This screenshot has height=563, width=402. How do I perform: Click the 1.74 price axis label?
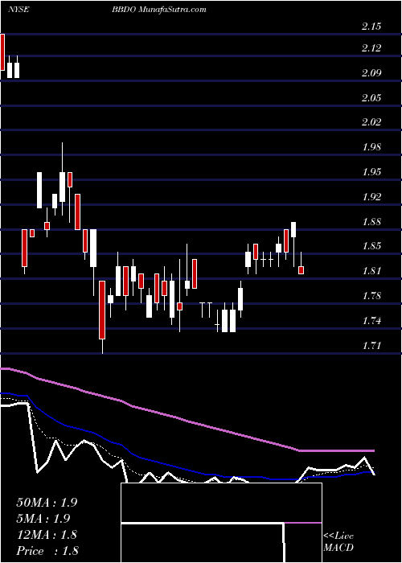[x=371, y=321]
